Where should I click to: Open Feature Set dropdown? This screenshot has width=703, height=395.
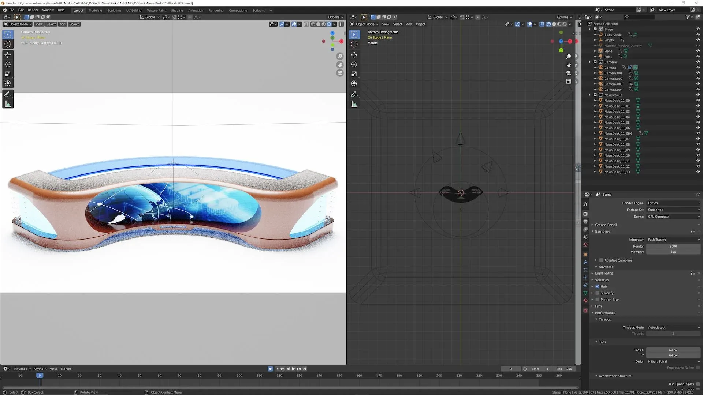[x=673, y=210]
